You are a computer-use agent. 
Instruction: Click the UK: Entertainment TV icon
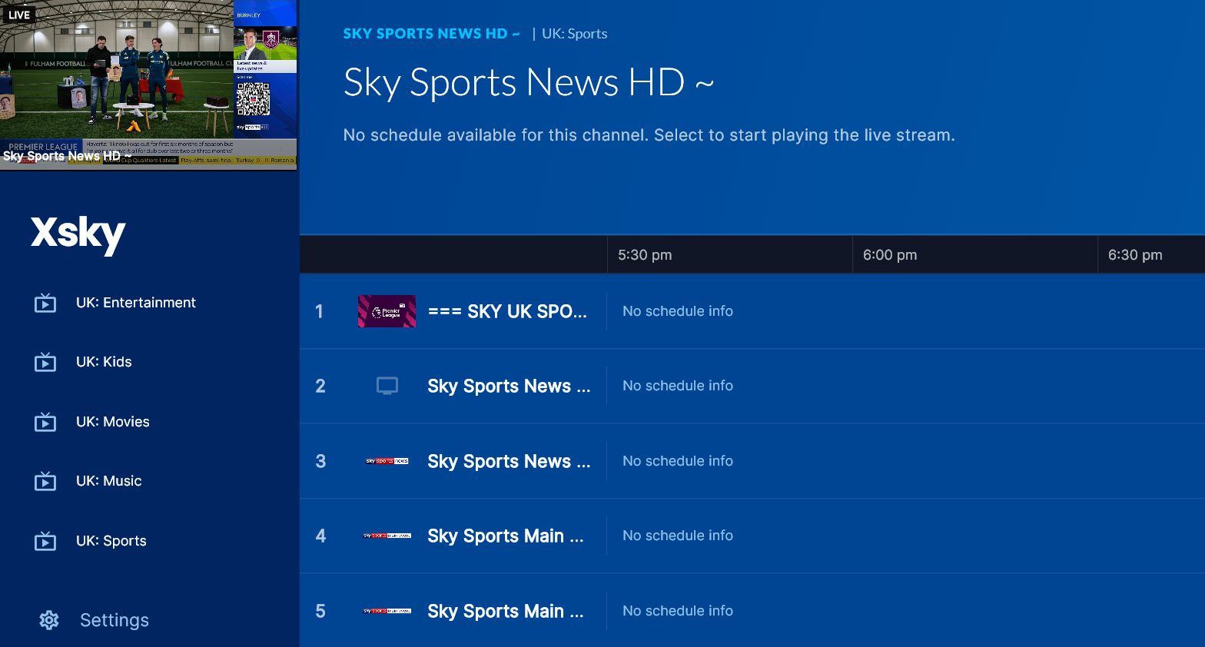45,303
